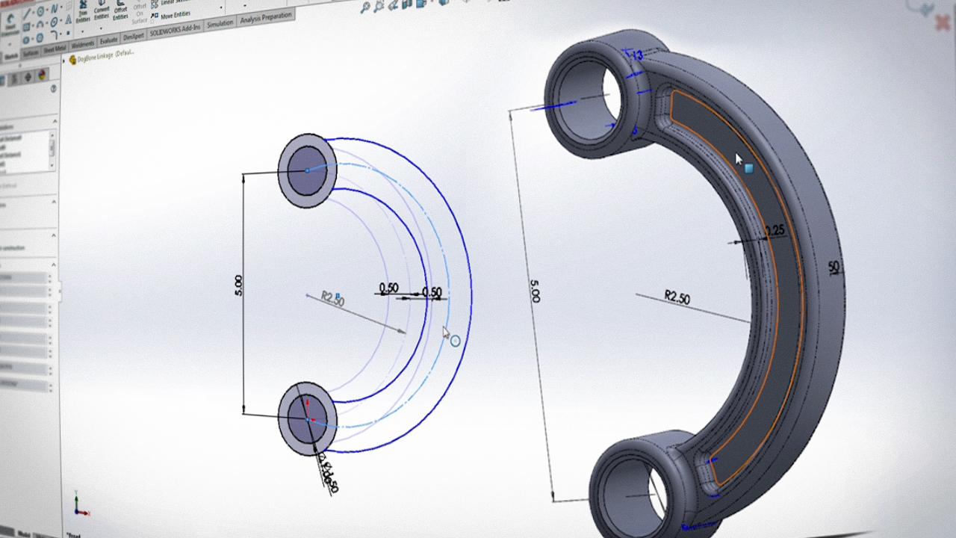Viewport: 956px width, 538px height.
Task: Click the Zoom to Area icon
Action: [x=379, y=7]
